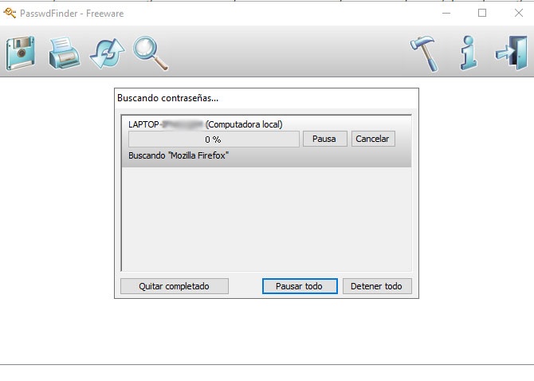Click the Buscando "Mozilla Firefox" status text
Screen dimensions: 534x381
click(179, 155)
